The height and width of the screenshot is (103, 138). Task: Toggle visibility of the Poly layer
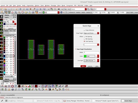tap(13, 38)
